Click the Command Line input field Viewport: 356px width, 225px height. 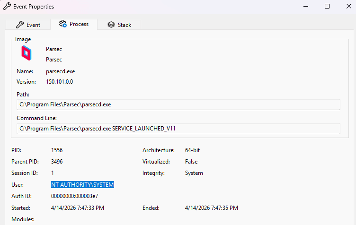pos(178,129)
